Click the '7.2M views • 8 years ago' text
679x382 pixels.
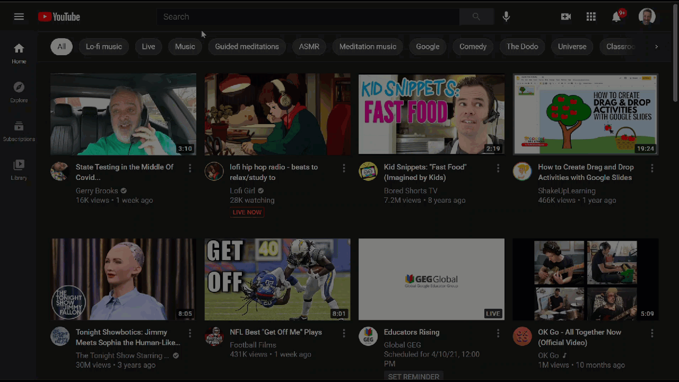pyautogui.click(x=424, y=200)
